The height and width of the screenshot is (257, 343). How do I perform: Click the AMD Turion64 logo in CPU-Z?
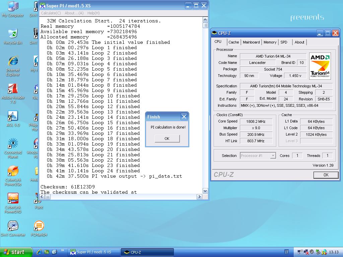point(320,66)
